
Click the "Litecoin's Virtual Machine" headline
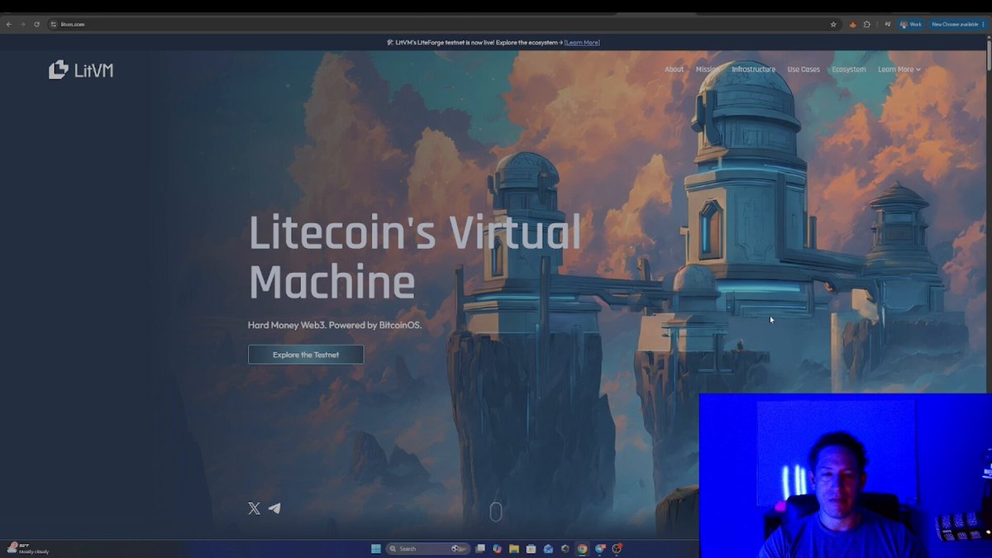click(415, 257)
